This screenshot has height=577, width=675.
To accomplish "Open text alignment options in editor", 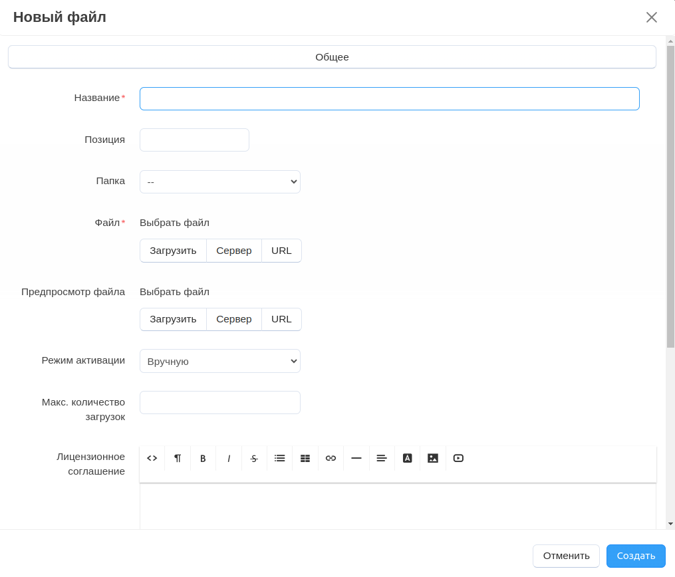I will (382, 458).
